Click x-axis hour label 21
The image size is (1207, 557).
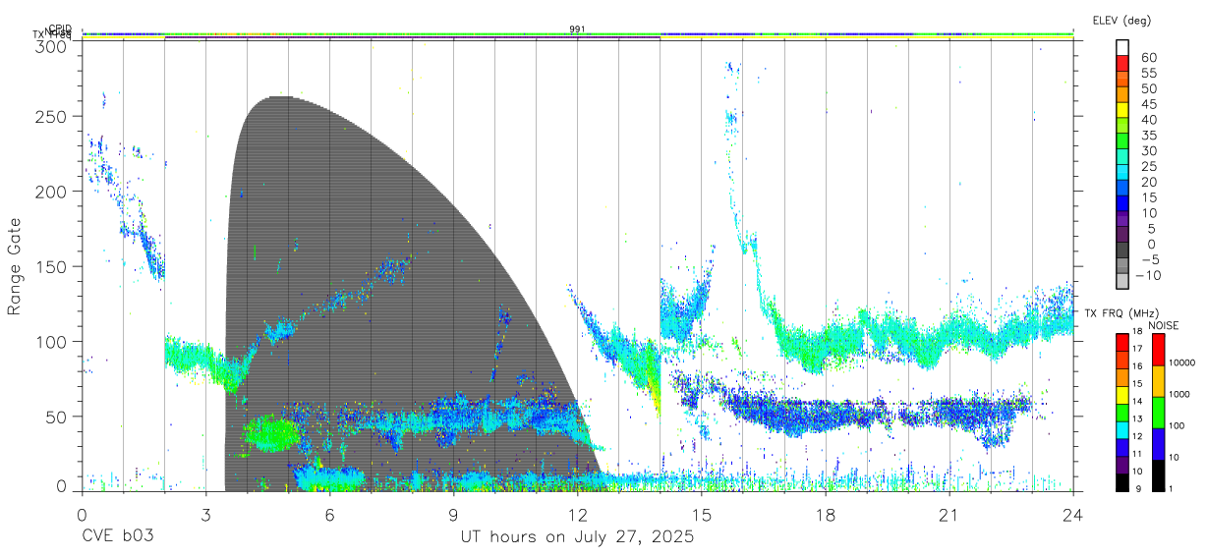(948, 514)
